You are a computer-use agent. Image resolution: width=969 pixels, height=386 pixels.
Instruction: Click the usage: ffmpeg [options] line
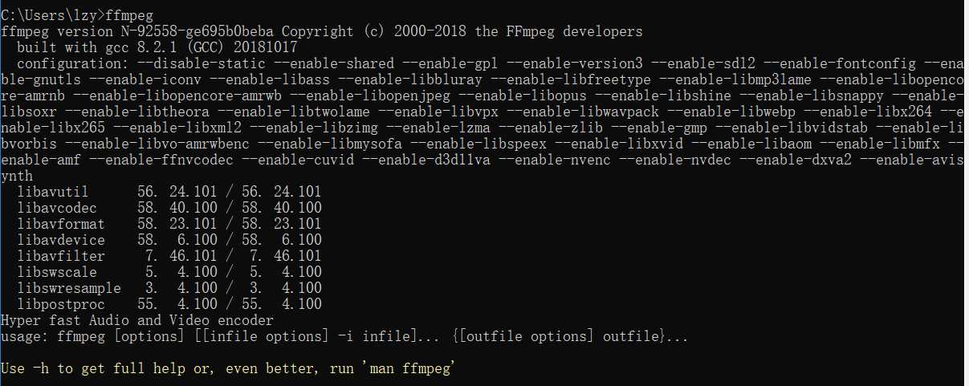coord(344,335)
